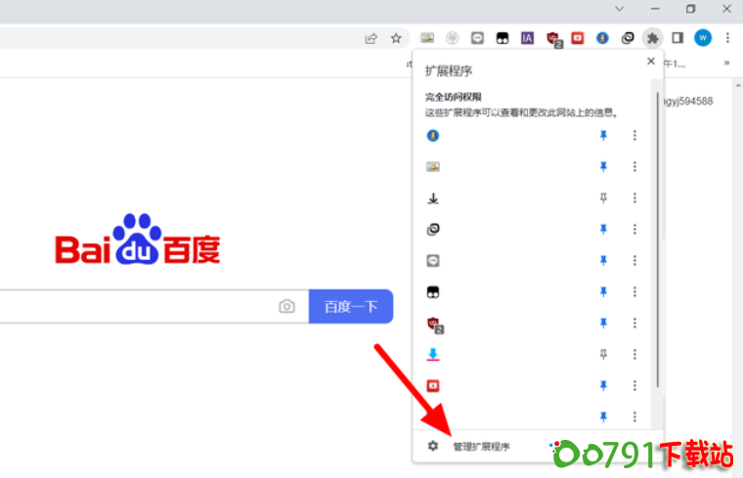Viewport: 743px width, 478px height.
Task: Click the 百度一下 search button
Action: click(x=351, y=306)
